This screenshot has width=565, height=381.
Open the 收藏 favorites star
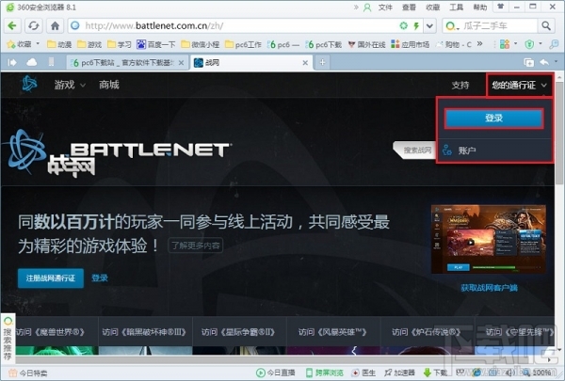tap(11, 44)
